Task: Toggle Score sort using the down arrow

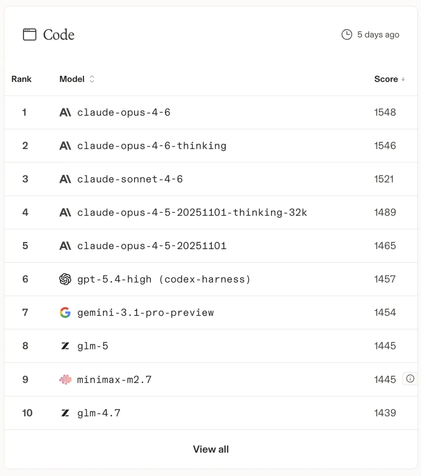Action: point(403,79)
